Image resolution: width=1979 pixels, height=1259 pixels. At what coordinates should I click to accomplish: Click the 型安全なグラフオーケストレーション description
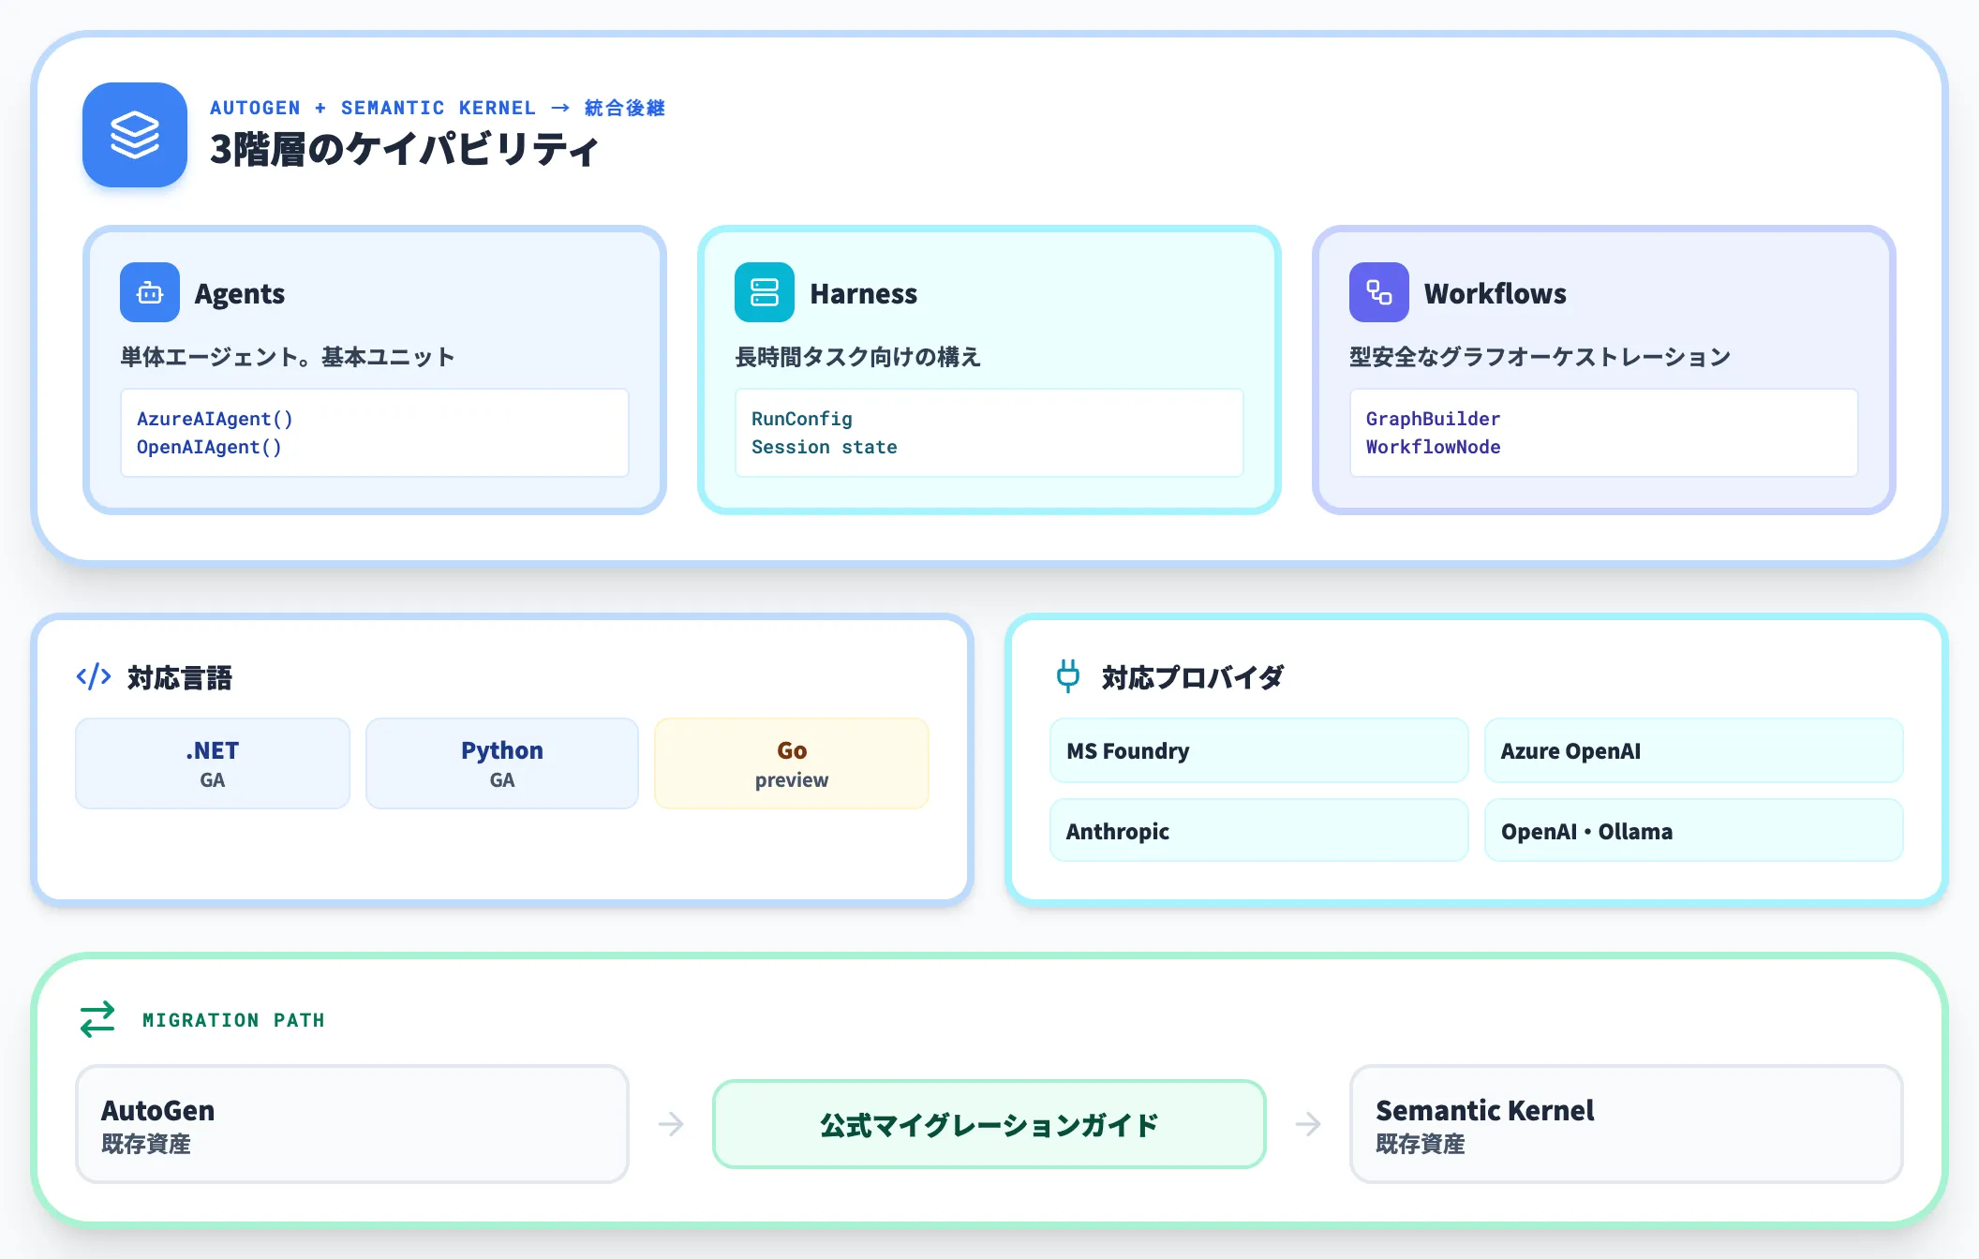(x=1540, y=357)
